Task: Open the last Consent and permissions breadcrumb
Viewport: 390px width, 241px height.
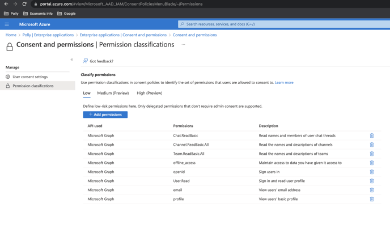Action: click(x=194, y=35)
